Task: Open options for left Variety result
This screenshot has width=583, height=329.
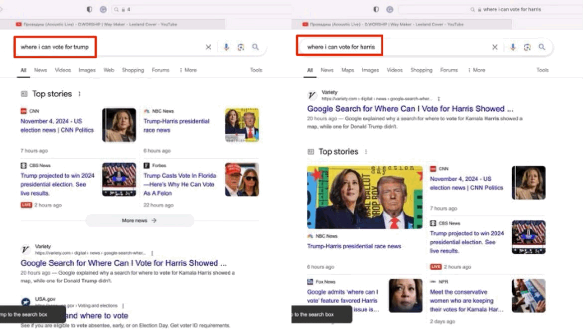Action: pos(152,253)
